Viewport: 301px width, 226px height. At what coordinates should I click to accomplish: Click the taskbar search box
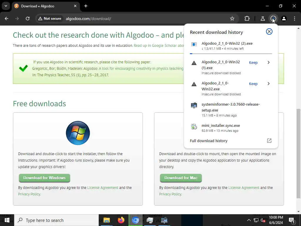point(56,220)
